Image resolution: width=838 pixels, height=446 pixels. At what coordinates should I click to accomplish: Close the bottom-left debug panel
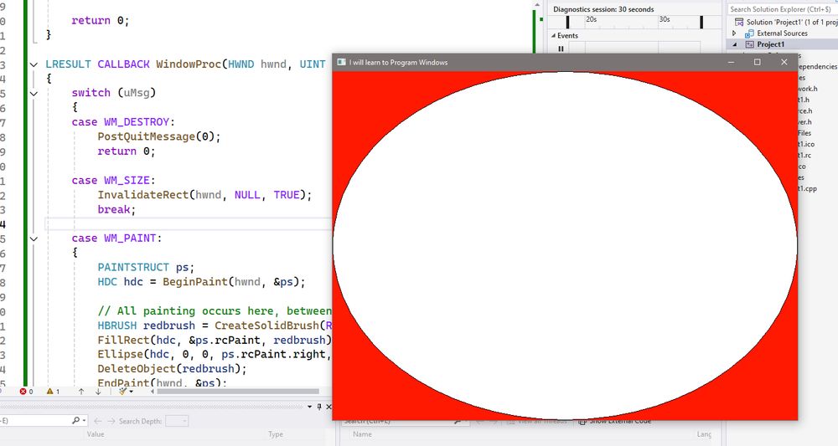click(x=328, y=407)
